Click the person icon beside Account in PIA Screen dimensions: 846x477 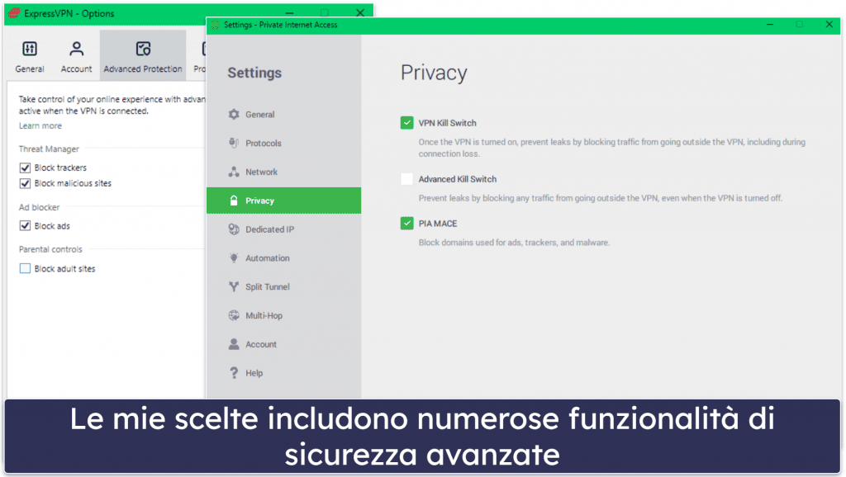tap(234, 344)
